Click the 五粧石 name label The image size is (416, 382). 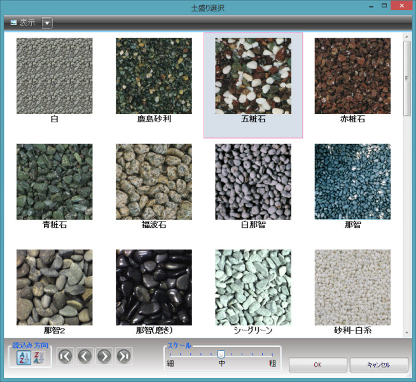[253, 119]
